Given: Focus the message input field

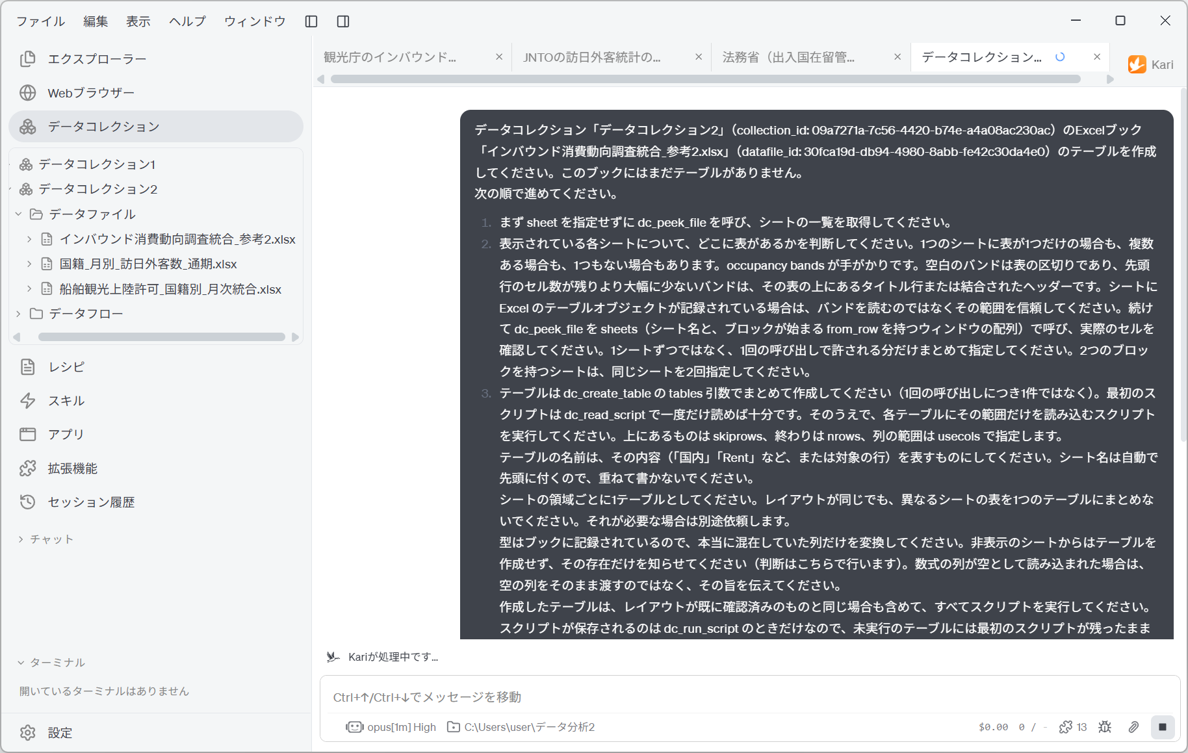Looking at the screenshot, I should pyautogui.click(x=749, y=697).
